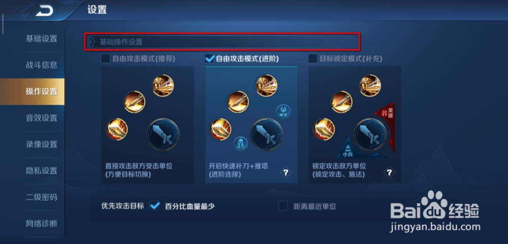Enable 目标锁定模式(补充) checkbox
The height and width of the screenshot is (244, 508).
[312, 58]
